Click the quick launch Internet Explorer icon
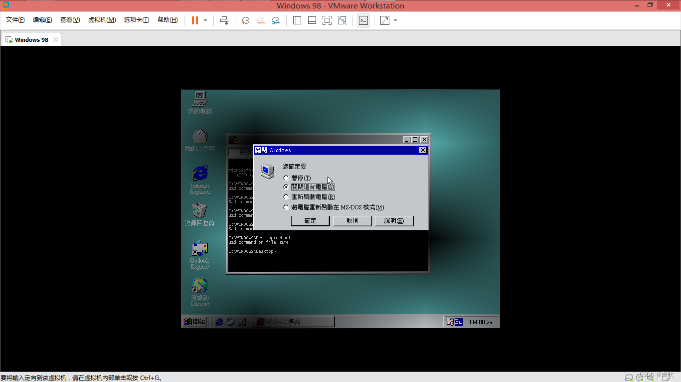 pyautogui.click(x=219, y=322)
